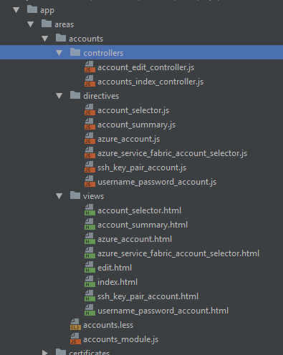The image size is (283, 355).
Task: Select the accounts folder label
Action: click(86, 39)
